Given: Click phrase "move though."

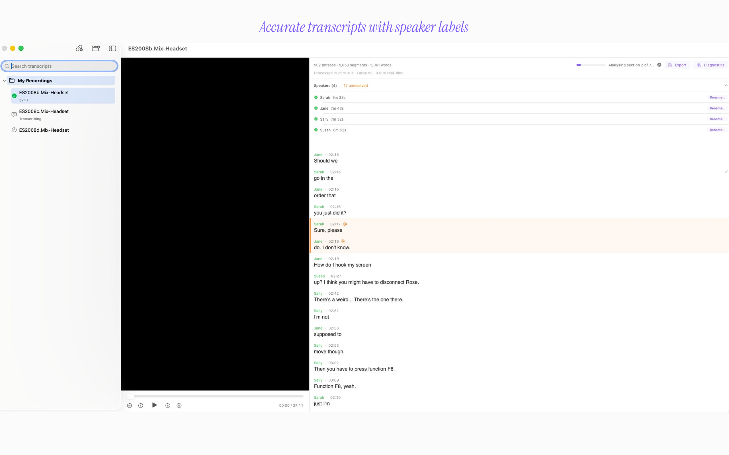Looking at the screenshot, I should [329, 352].
